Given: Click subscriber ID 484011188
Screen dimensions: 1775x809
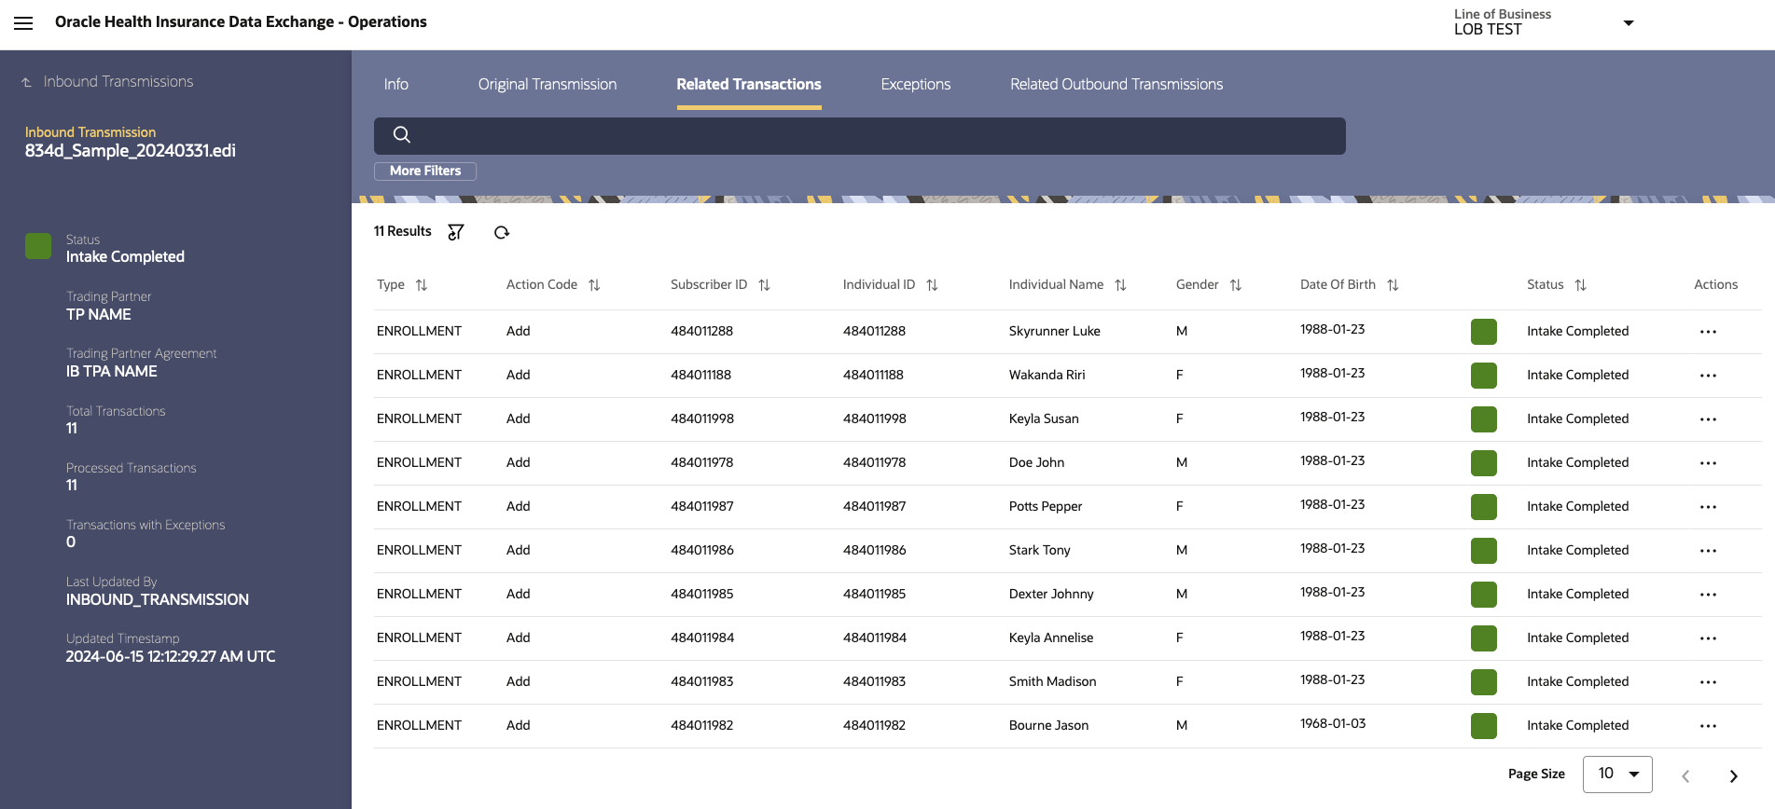Looking at the screenshot, I should 700,375.
